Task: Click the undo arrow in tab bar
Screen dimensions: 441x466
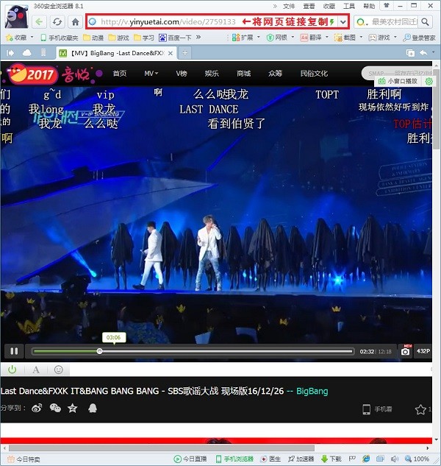Action: click(x=423, y=52)
